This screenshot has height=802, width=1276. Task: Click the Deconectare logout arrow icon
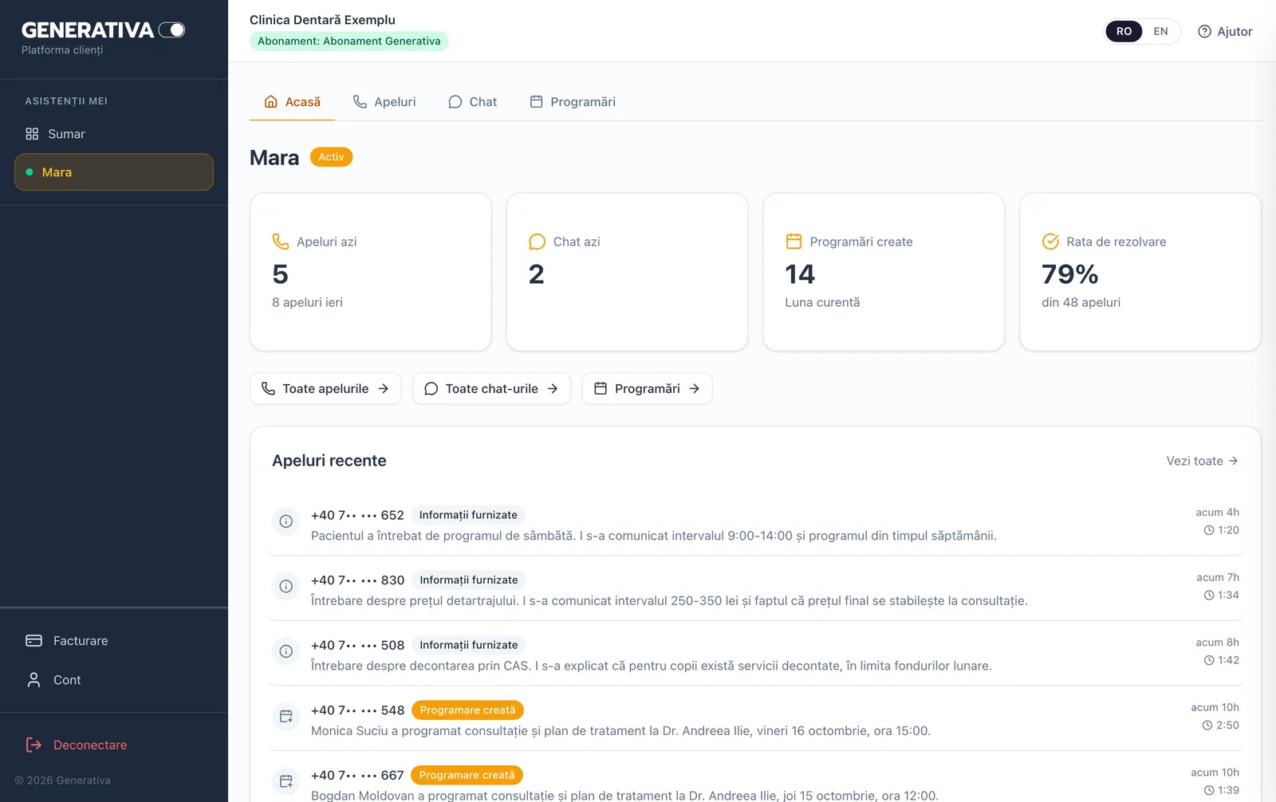(x=33, y=745)
